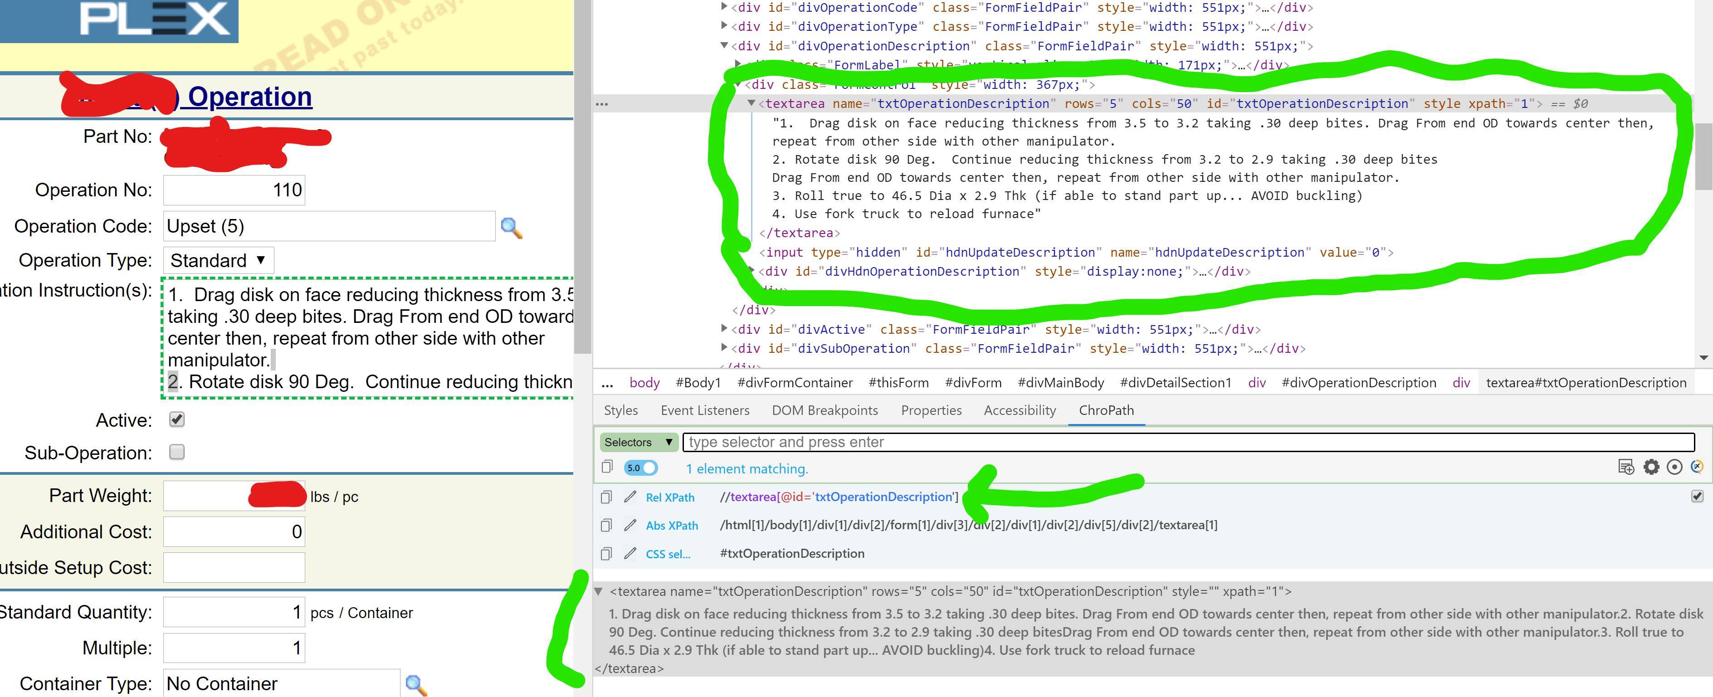Screen dimensions: 1713x697
Task: Click the add-selector table icon in ChroPath
Action: click(1626, 468)
